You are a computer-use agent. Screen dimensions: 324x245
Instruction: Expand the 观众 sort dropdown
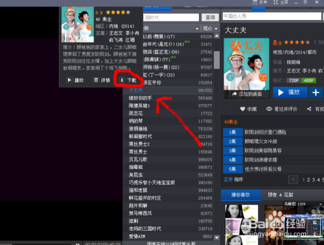tap(216, 29)
